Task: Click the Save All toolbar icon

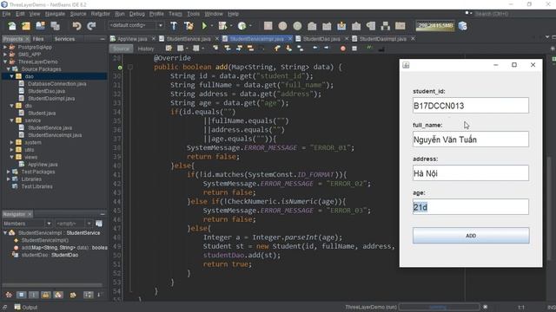Action: pos(55,26)
